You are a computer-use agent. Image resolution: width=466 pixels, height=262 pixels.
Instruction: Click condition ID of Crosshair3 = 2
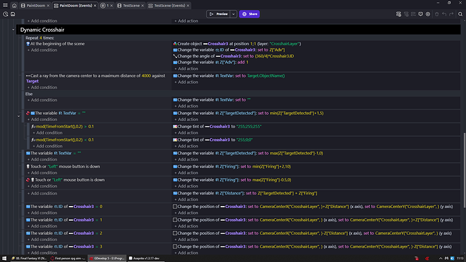[x=64, y=234]
